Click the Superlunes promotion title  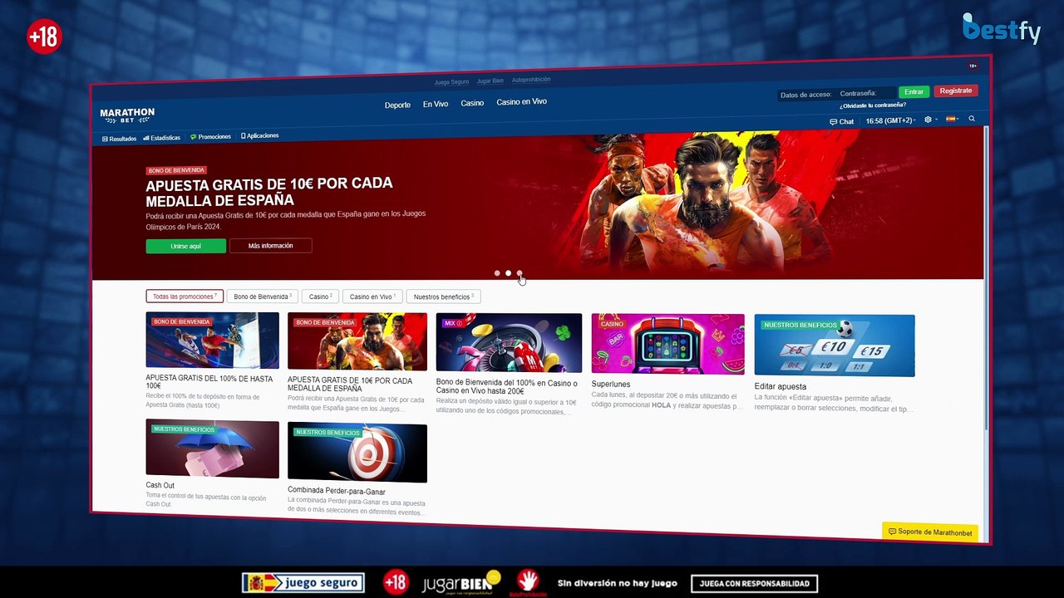pos(611,385)
